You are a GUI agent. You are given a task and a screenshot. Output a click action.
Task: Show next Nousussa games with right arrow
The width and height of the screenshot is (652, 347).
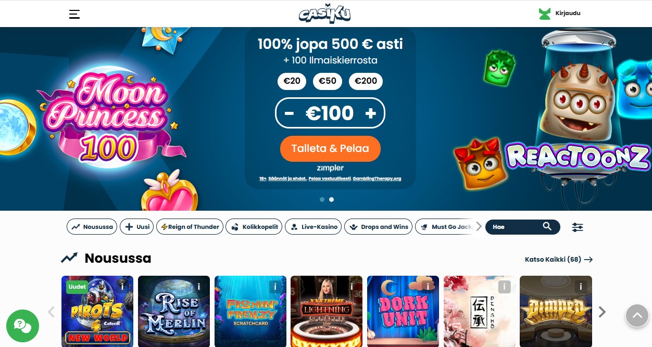[602, 312]
